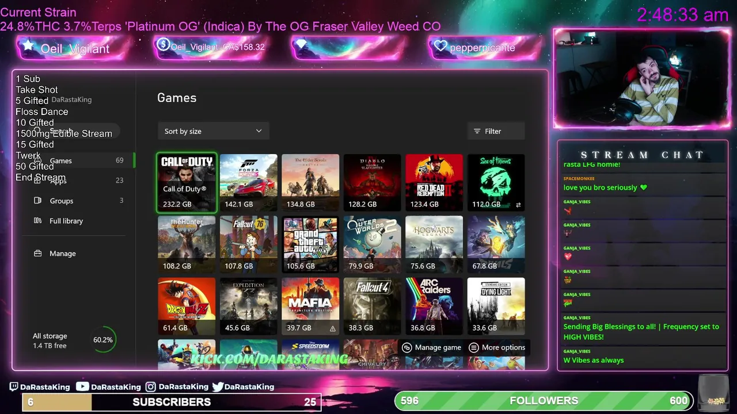Click the kick.com/darastaking link text
Screen dimensions: 737x414
coord(270,359)
